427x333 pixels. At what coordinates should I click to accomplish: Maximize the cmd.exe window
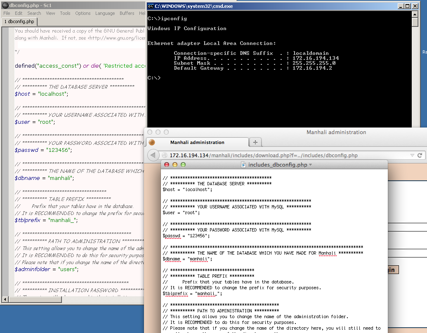coord(408,6)
